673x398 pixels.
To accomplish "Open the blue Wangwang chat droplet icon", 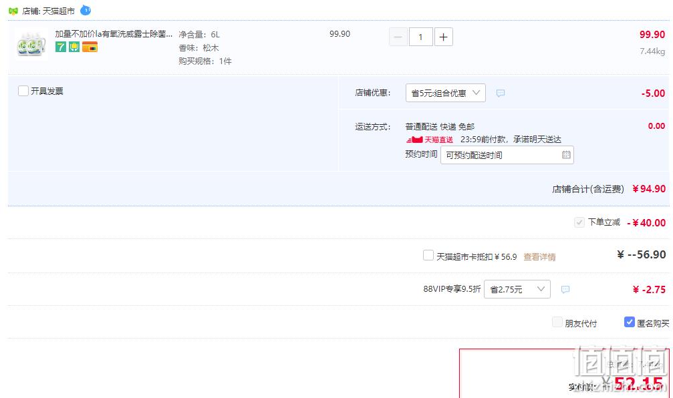I will (86, 10).
